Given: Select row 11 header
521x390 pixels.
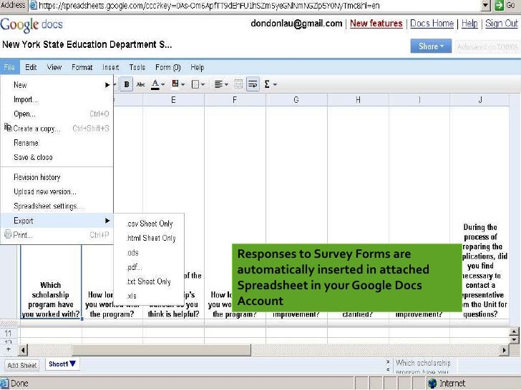Looking at the screenshot, I should click(x=9, y=333).
